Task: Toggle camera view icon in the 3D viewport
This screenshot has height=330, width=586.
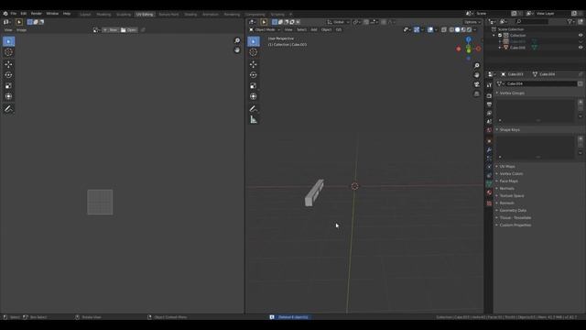Action: (477, 84)
